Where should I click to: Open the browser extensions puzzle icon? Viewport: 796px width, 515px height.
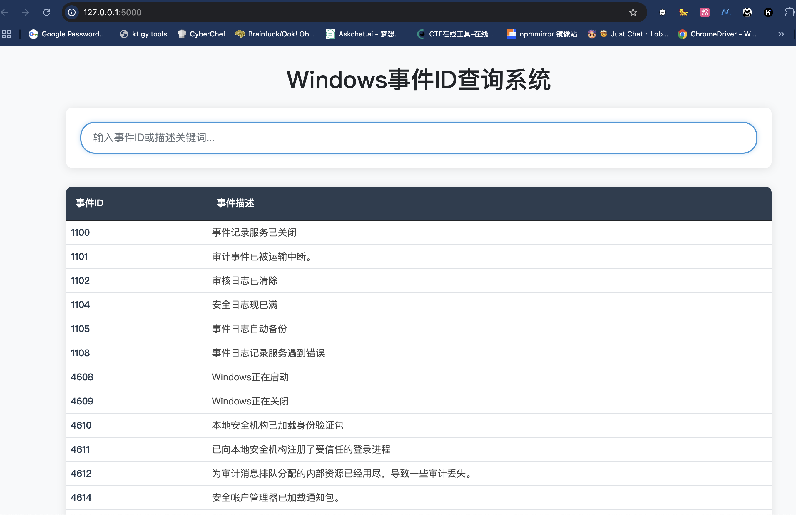click(x=789, y=12)
